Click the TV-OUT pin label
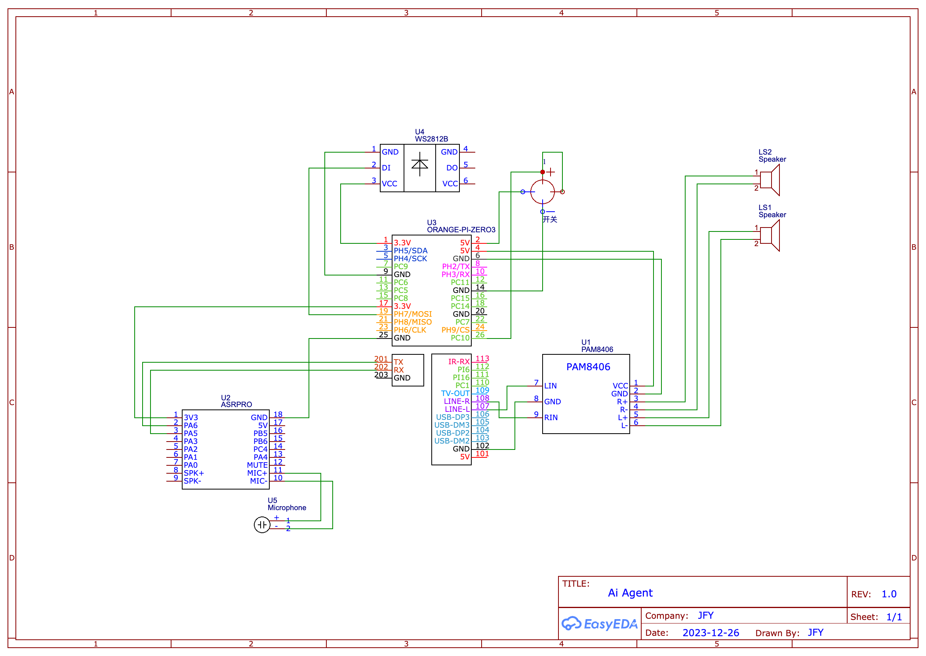The image size is (926, 656). click(455, 394)
